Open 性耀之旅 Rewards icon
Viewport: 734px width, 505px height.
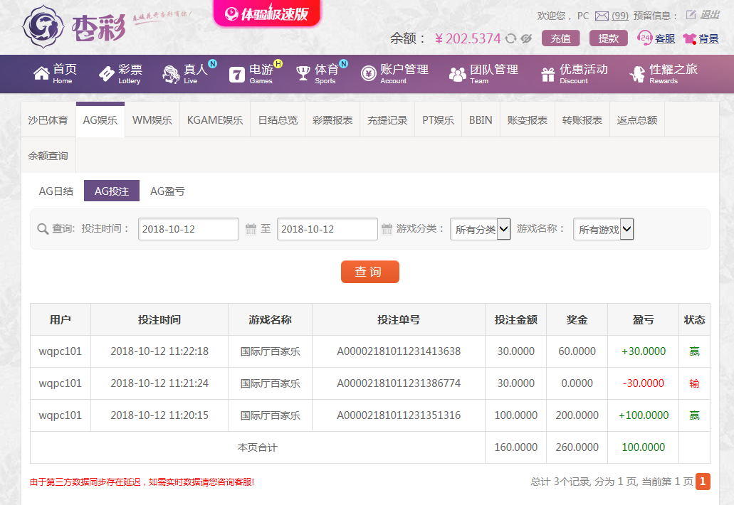click(x=637, y=74)
